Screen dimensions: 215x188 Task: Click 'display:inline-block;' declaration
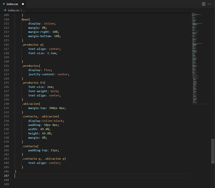(x=46, y=121)
